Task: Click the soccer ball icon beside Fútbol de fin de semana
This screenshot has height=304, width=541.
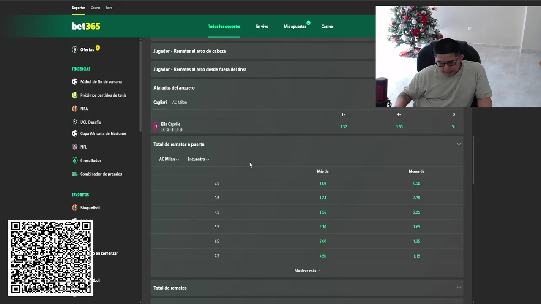Action: click(x=75, y=82)
